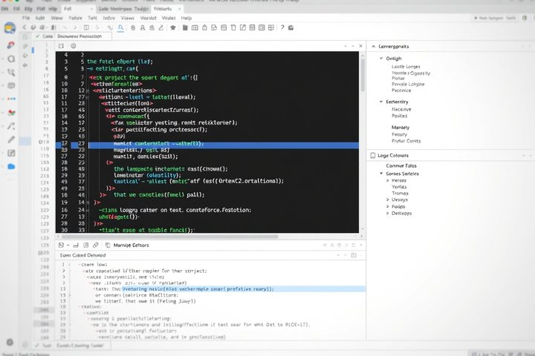The width and height of the screenshot is (535, 356).
Task: Click the square icon above the editor
Action: coord(61,46)
